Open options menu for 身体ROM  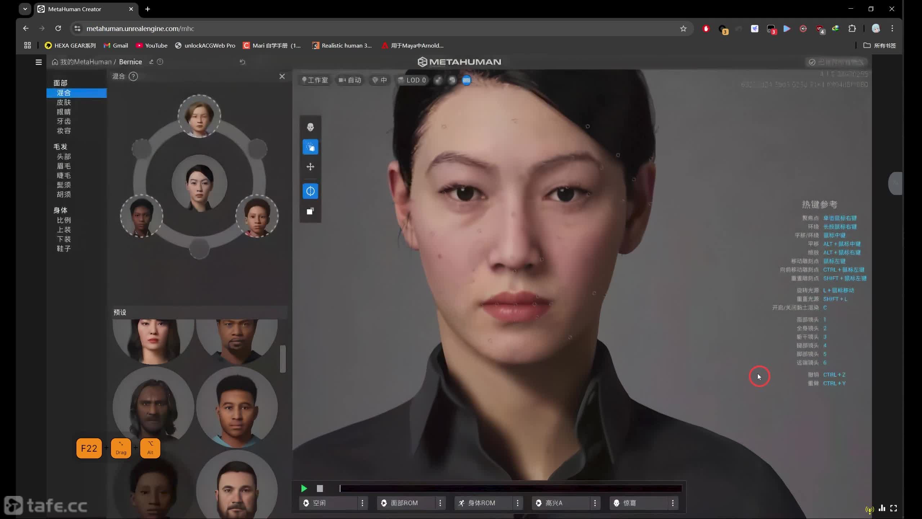518,503
